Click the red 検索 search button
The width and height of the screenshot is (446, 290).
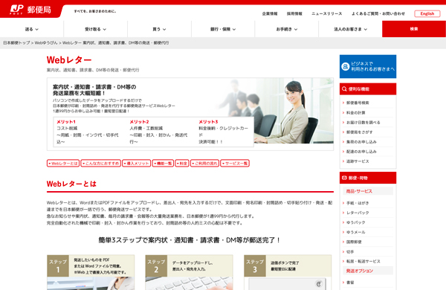click(x=414, y=29)
